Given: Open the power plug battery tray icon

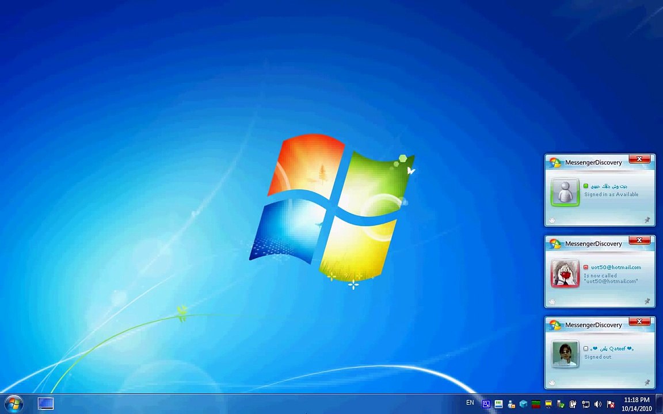Looking at the screenshot, I should pos(573,404).
